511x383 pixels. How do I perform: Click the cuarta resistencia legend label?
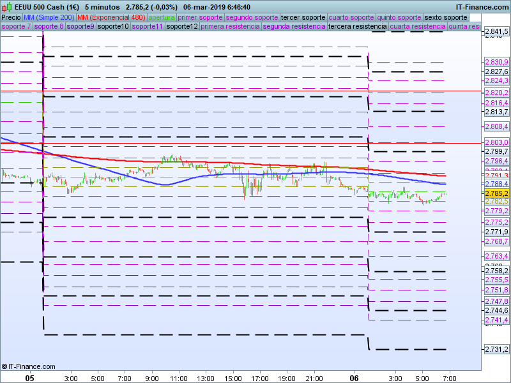(x=417, y=27)
